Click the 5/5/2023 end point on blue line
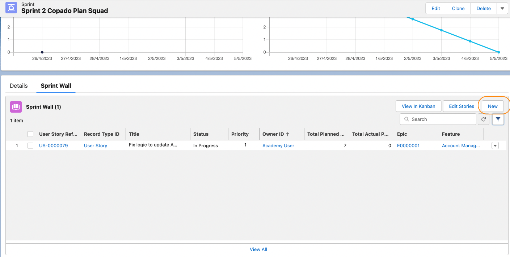 (499, 52)
